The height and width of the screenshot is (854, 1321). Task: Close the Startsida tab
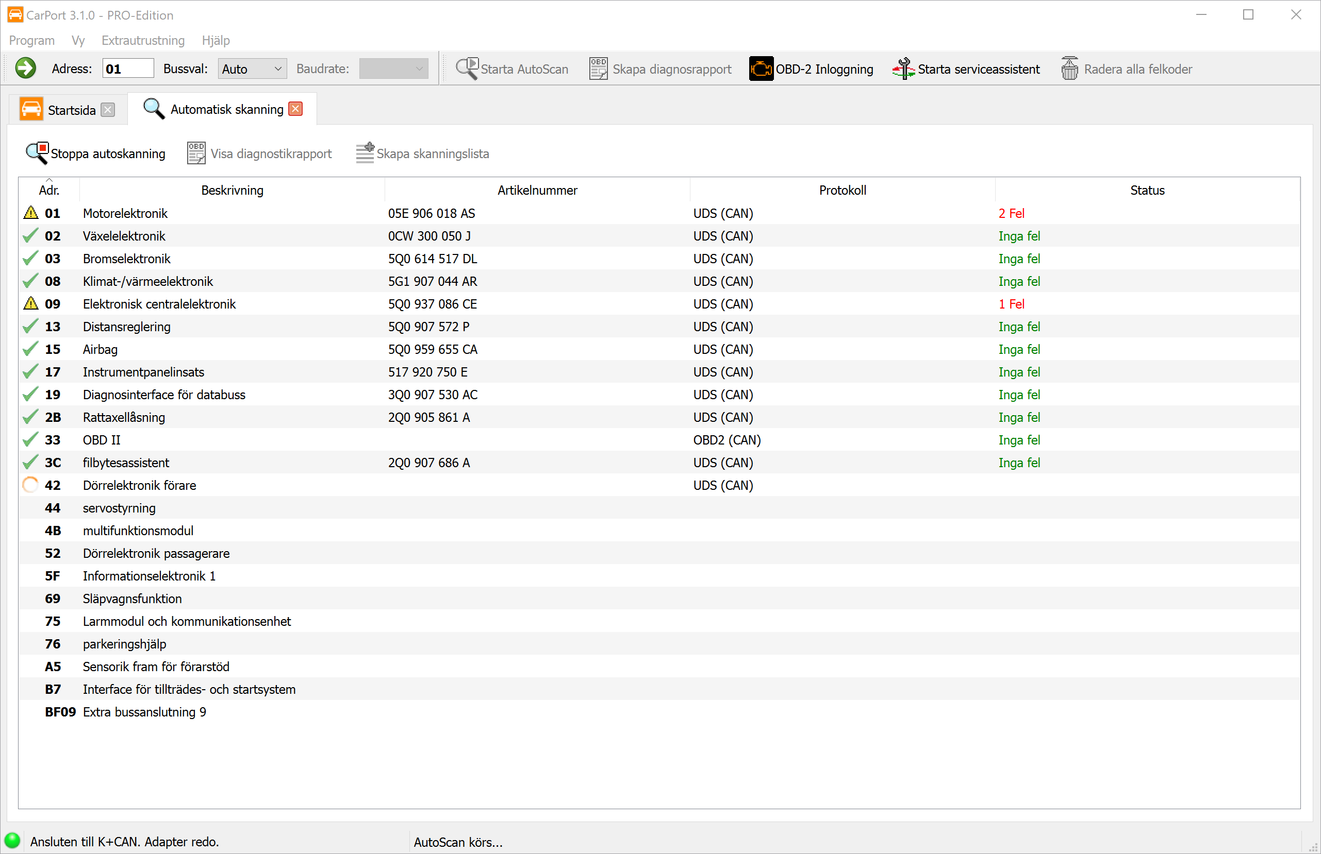[x=108, y=110]
